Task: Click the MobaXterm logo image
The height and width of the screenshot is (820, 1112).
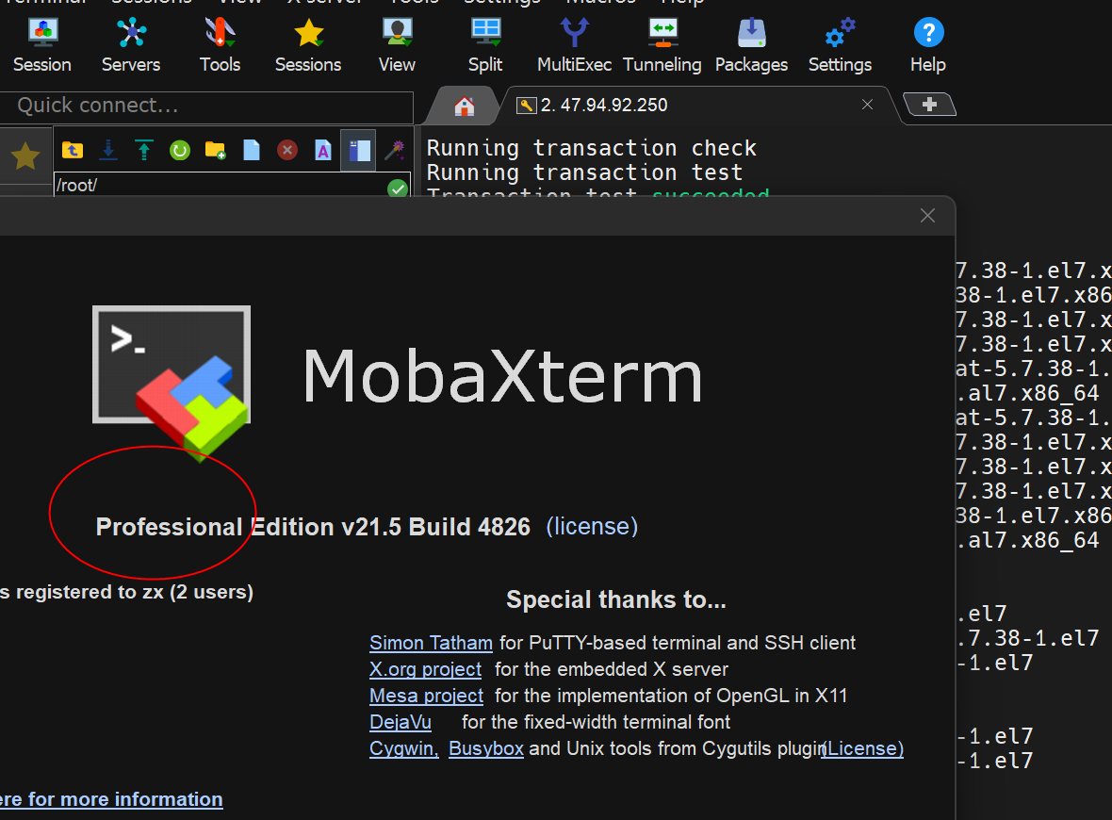Action: point(172,383)
